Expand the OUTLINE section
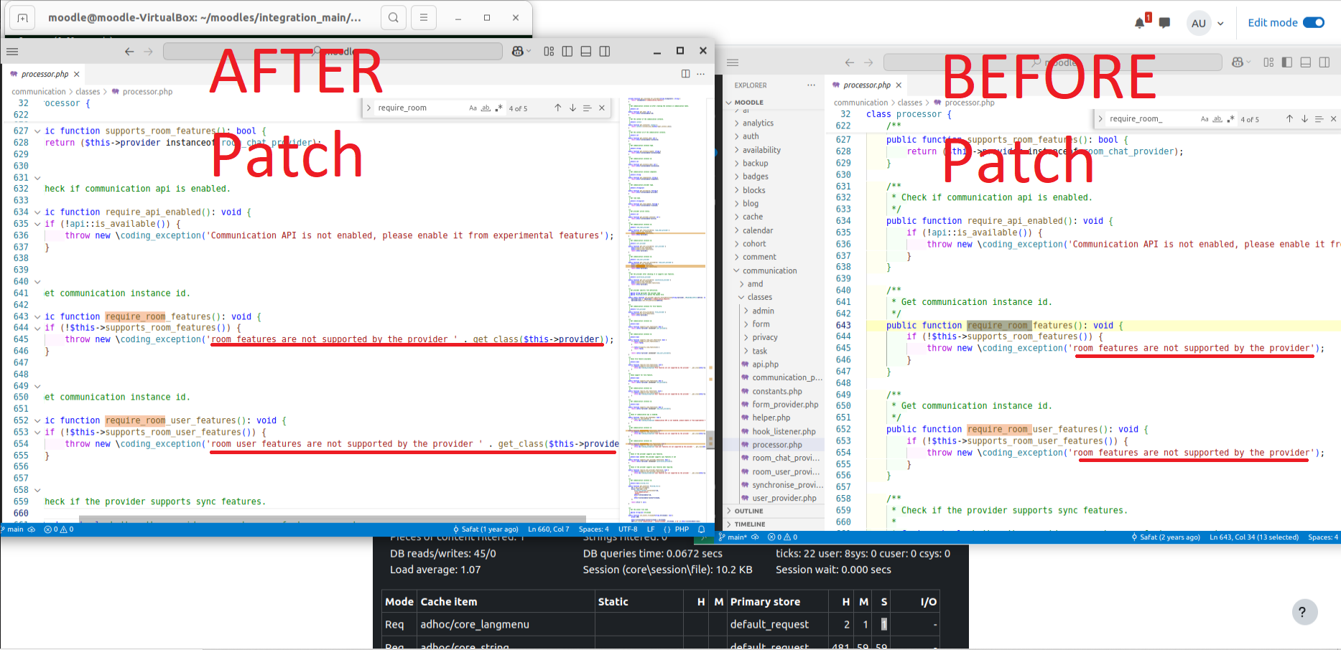Viewport: 1341px width, 650px height. click(748, 512)
